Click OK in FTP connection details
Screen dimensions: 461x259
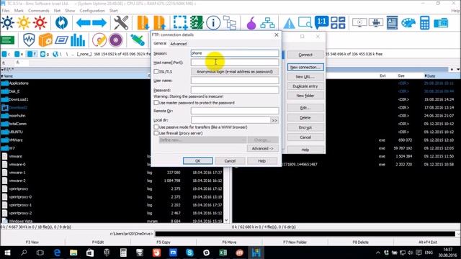tap(197, 161)
